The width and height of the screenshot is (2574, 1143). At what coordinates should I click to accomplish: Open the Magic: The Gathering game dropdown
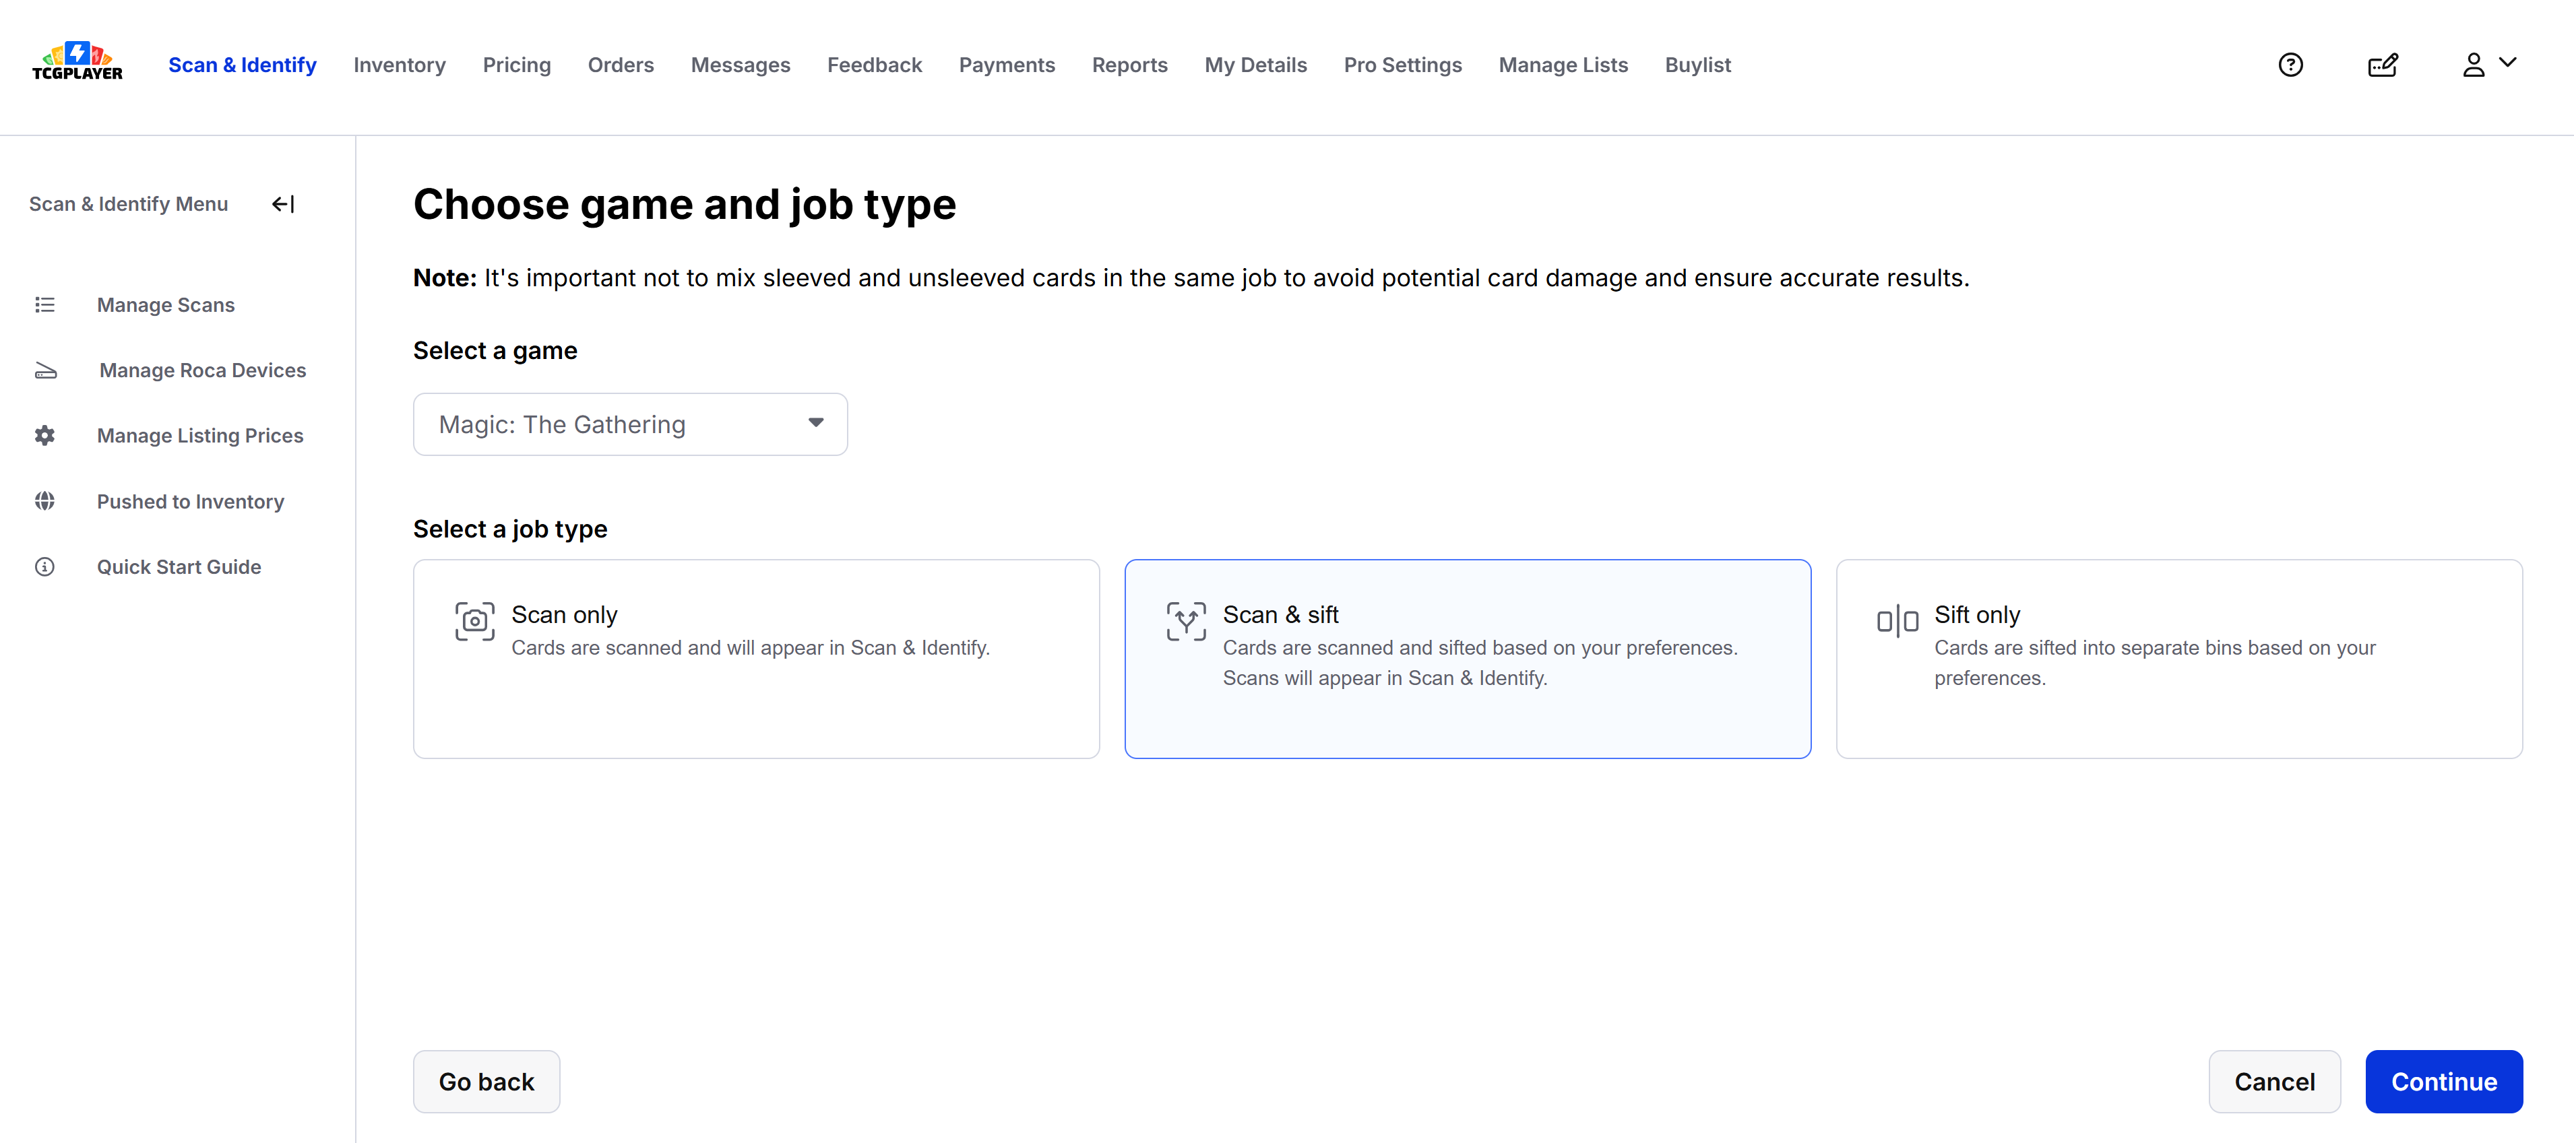point(631,424)
